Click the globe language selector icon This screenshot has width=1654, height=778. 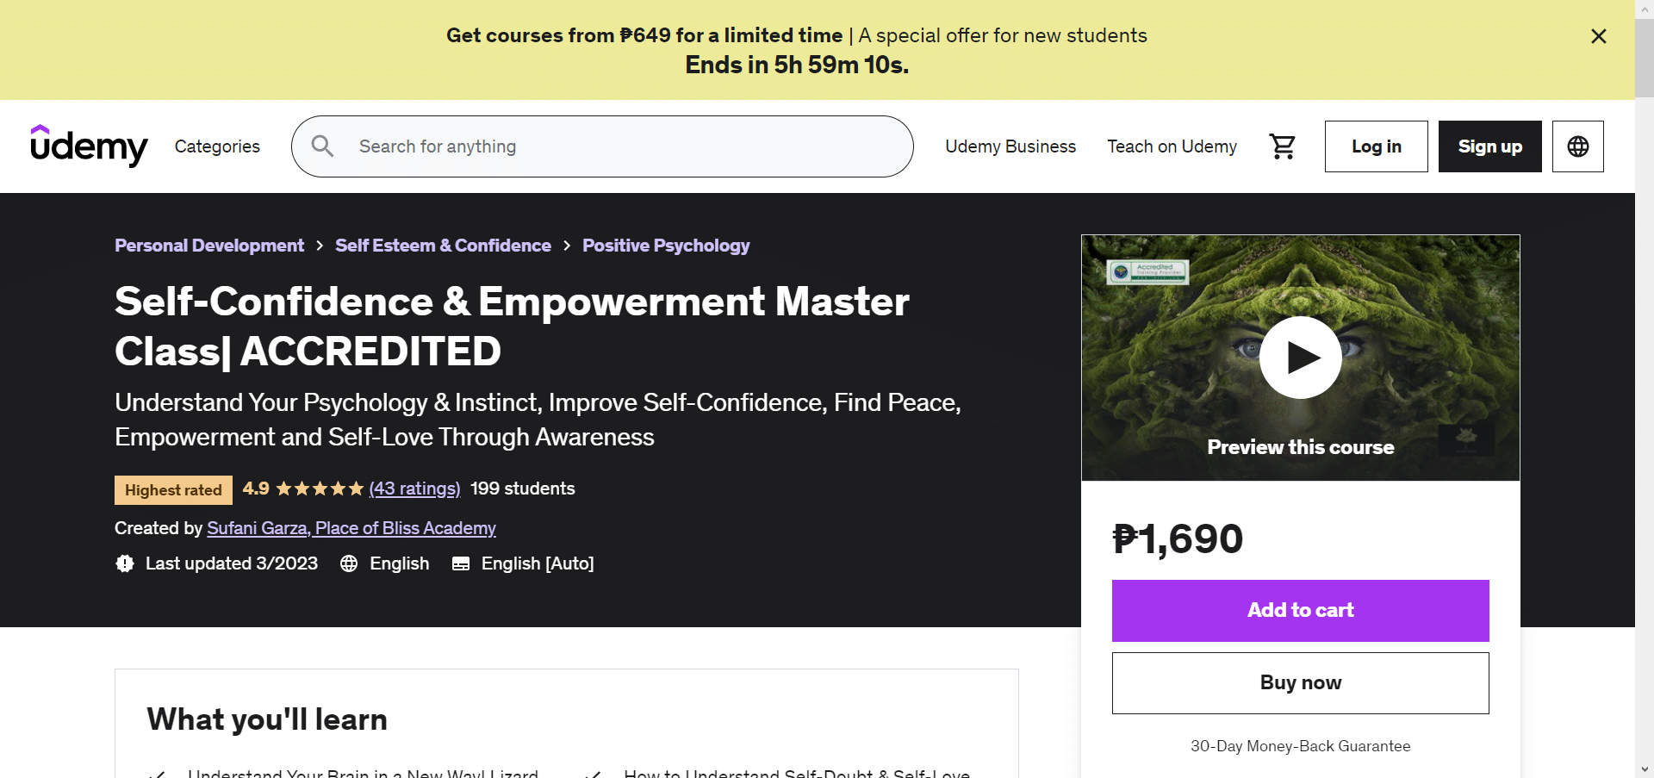coord(1577,146)
